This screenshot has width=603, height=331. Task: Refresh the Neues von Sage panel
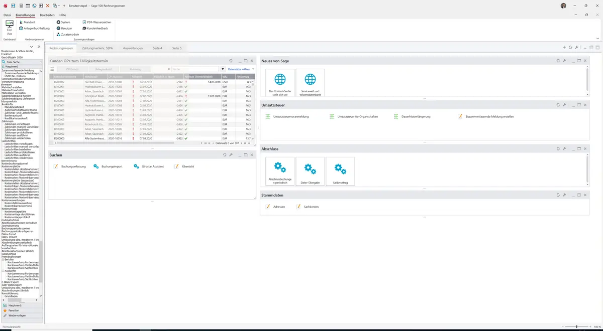(x=558, y=61)
